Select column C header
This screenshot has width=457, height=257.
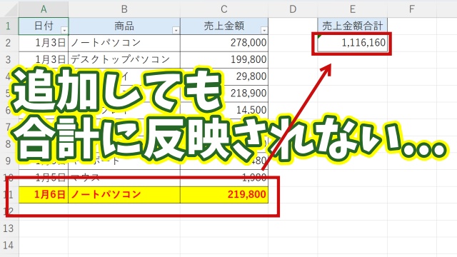[224, 9]
